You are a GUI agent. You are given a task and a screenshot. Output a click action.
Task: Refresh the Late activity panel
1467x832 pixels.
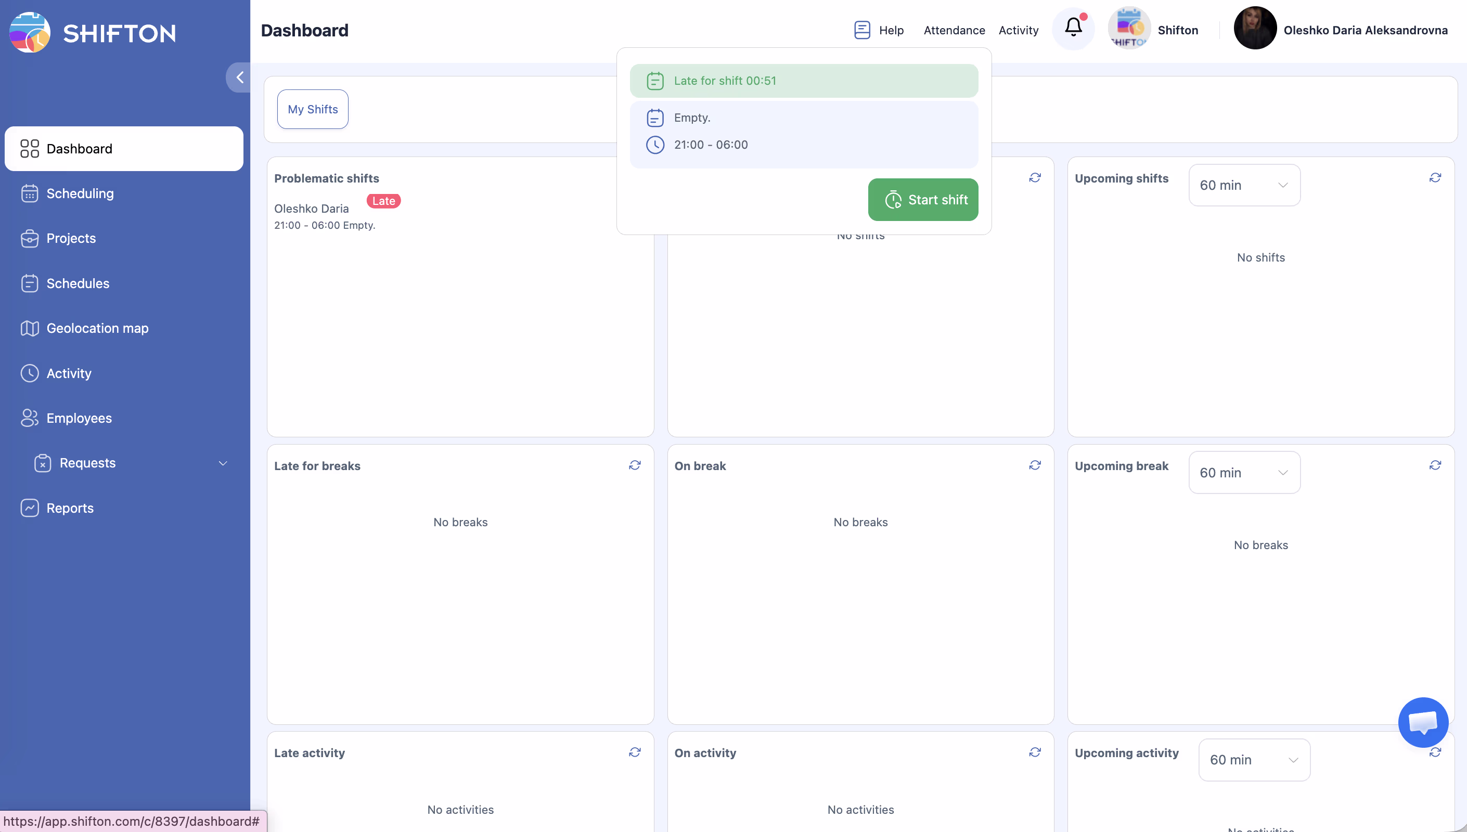[x=634, y=752]
